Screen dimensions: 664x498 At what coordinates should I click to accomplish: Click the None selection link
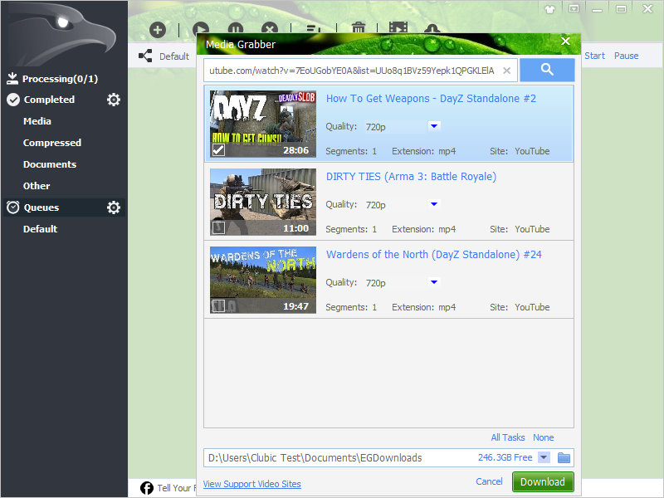tap(544, 437)
